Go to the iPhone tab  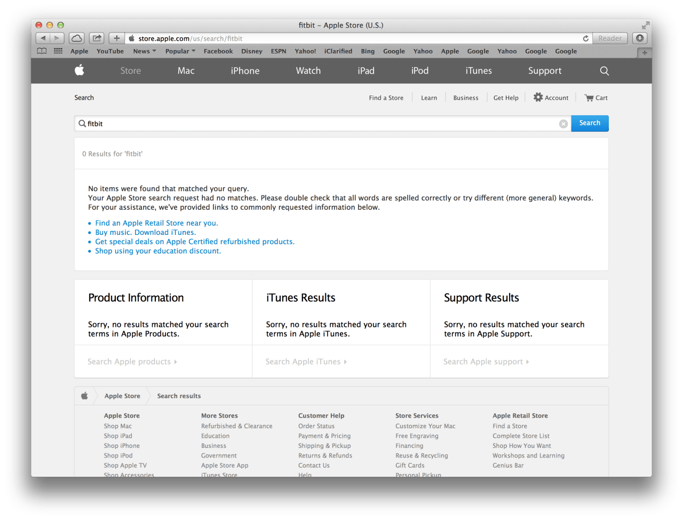click(245, 70)
